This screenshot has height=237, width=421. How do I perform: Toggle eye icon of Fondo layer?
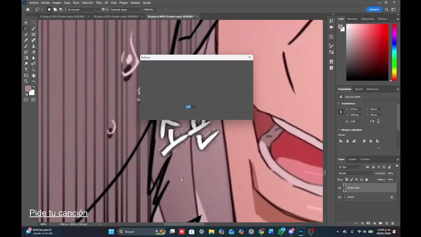pyautogui.click(x=340, y=197)
